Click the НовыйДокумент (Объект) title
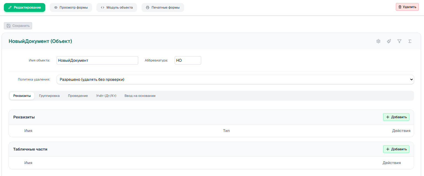This screenshot has width=424, height=176. click(x=40, y=41)
